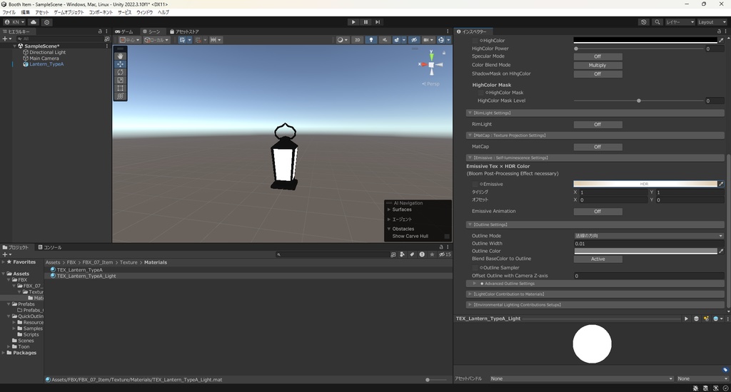Open the local rotation handle dropdown

coord(156,40)
